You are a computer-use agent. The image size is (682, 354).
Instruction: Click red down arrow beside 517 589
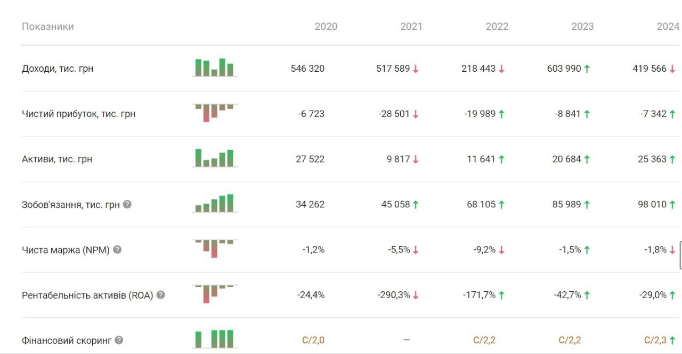pos(416,69)
